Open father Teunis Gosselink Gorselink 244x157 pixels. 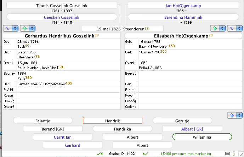(62, 6)
